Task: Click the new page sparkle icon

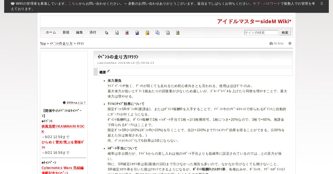Action: click(168, 33)
